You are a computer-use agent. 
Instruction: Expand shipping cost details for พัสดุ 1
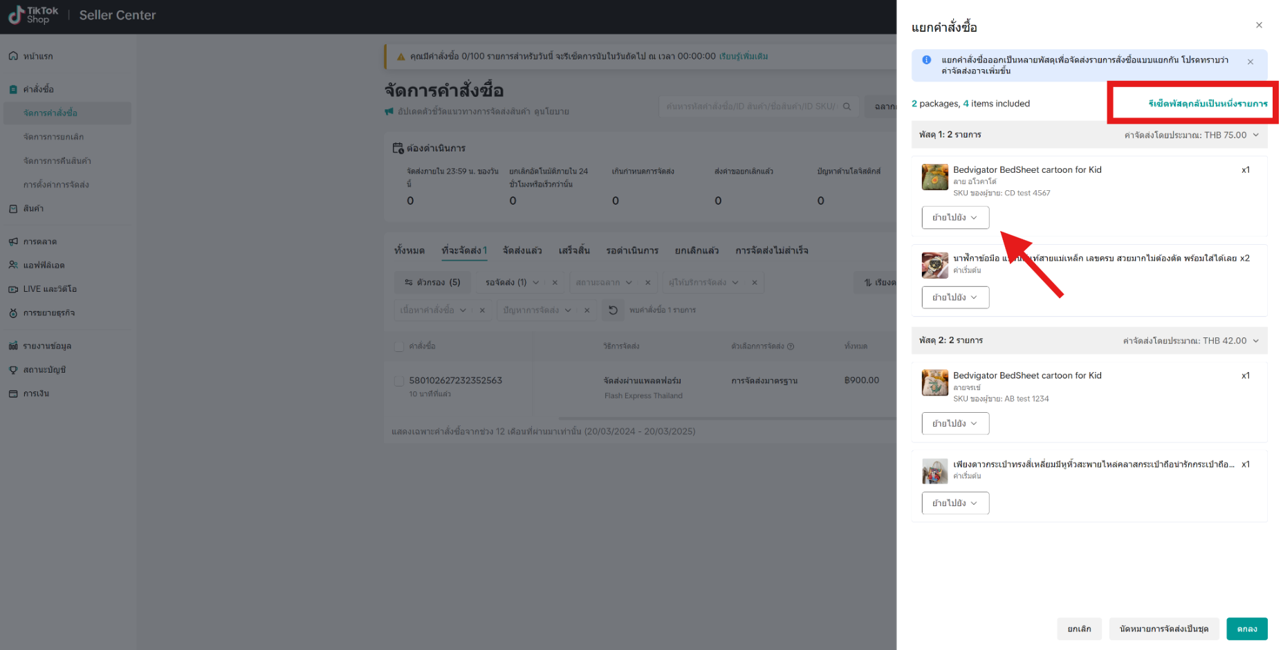1257,135
